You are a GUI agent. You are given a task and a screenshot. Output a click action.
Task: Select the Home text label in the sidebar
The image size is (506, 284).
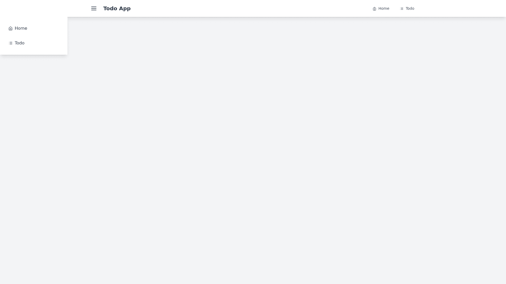pos(21,28)
